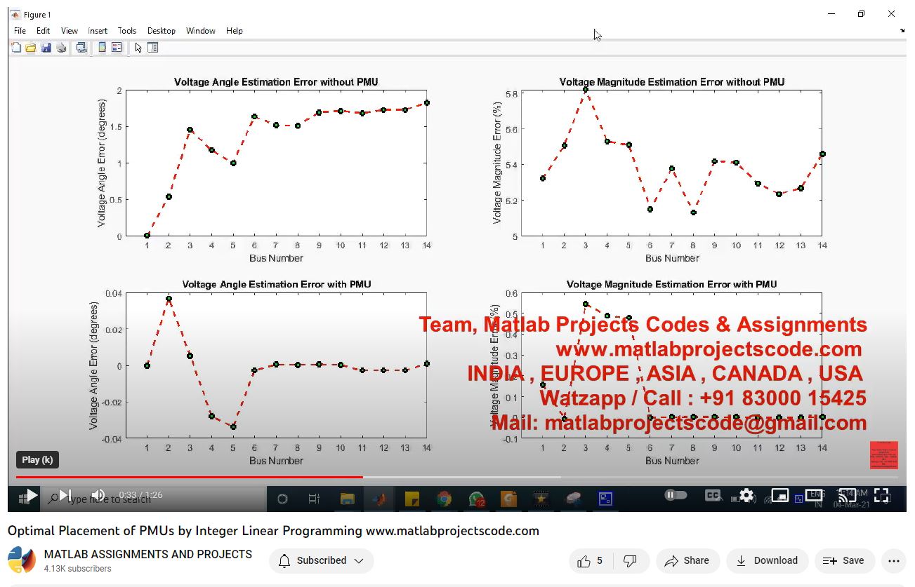915x587 pixels.
Task: Open File Explorer from the taskbar
Action: pyautogui.click(x=347, y=499)
